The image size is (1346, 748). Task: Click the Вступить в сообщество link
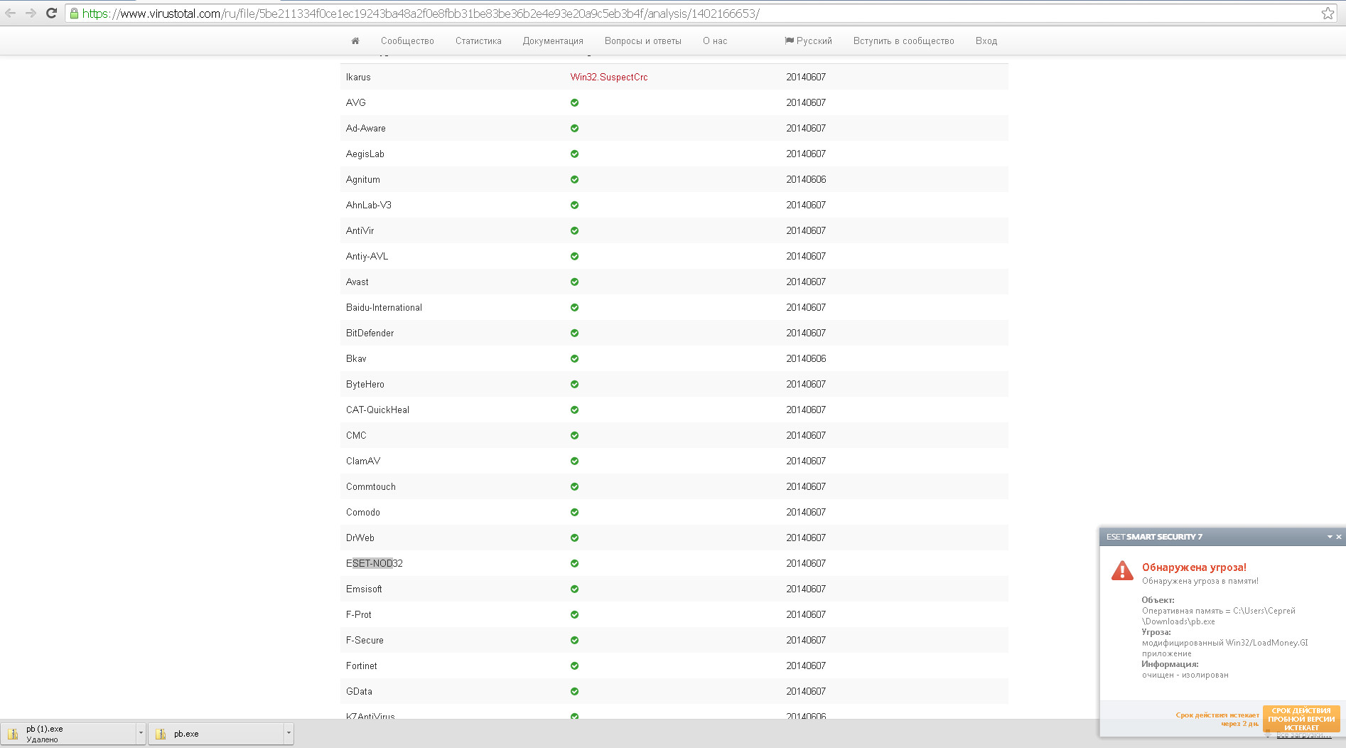pos(903,41)
